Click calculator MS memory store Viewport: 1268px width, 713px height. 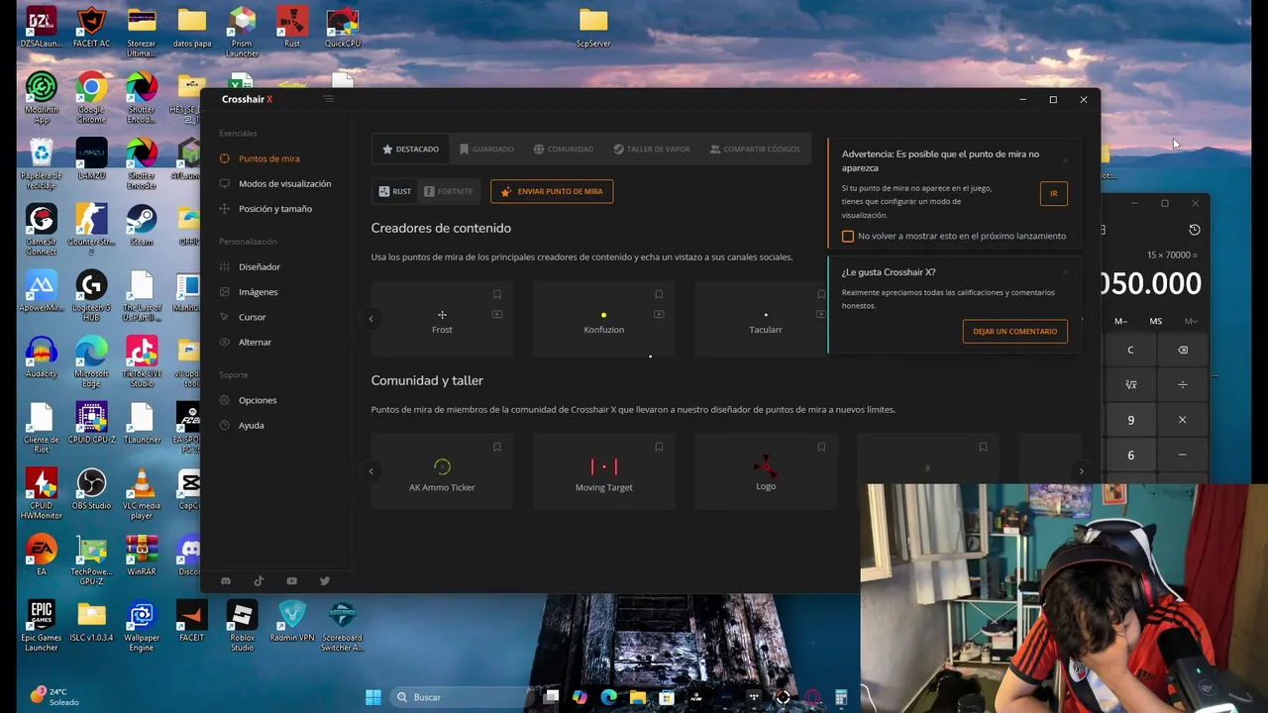tap(1155, 321)
